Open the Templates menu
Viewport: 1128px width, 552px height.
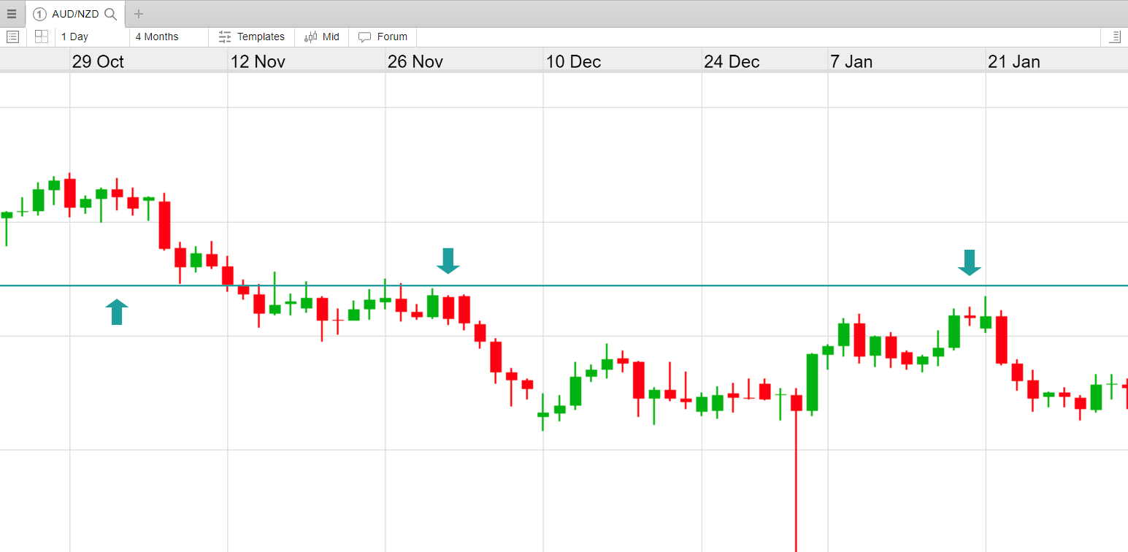pyautogui.click(x=252, y=37)
